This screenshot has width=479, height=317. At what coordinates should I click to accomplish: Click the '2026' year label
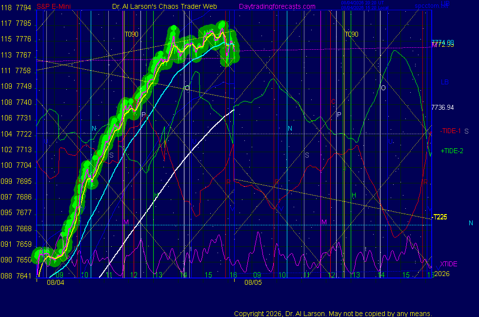442,274
